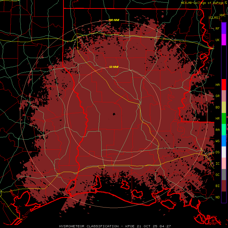
Task: Click the 'RF' legend label
Action: click(217, 28)
